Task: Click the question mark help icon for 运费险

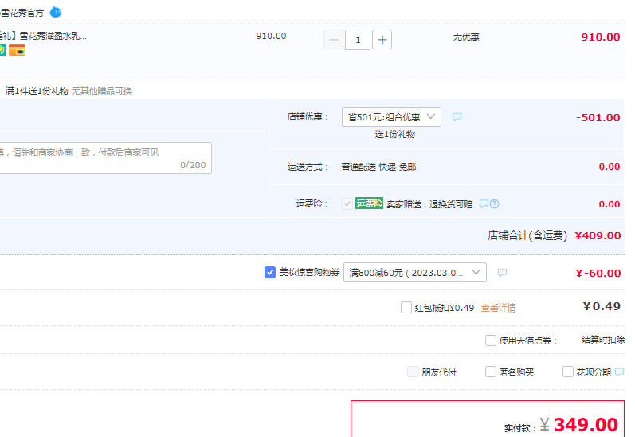Action: pyautogui.click(x=494, y=204)
